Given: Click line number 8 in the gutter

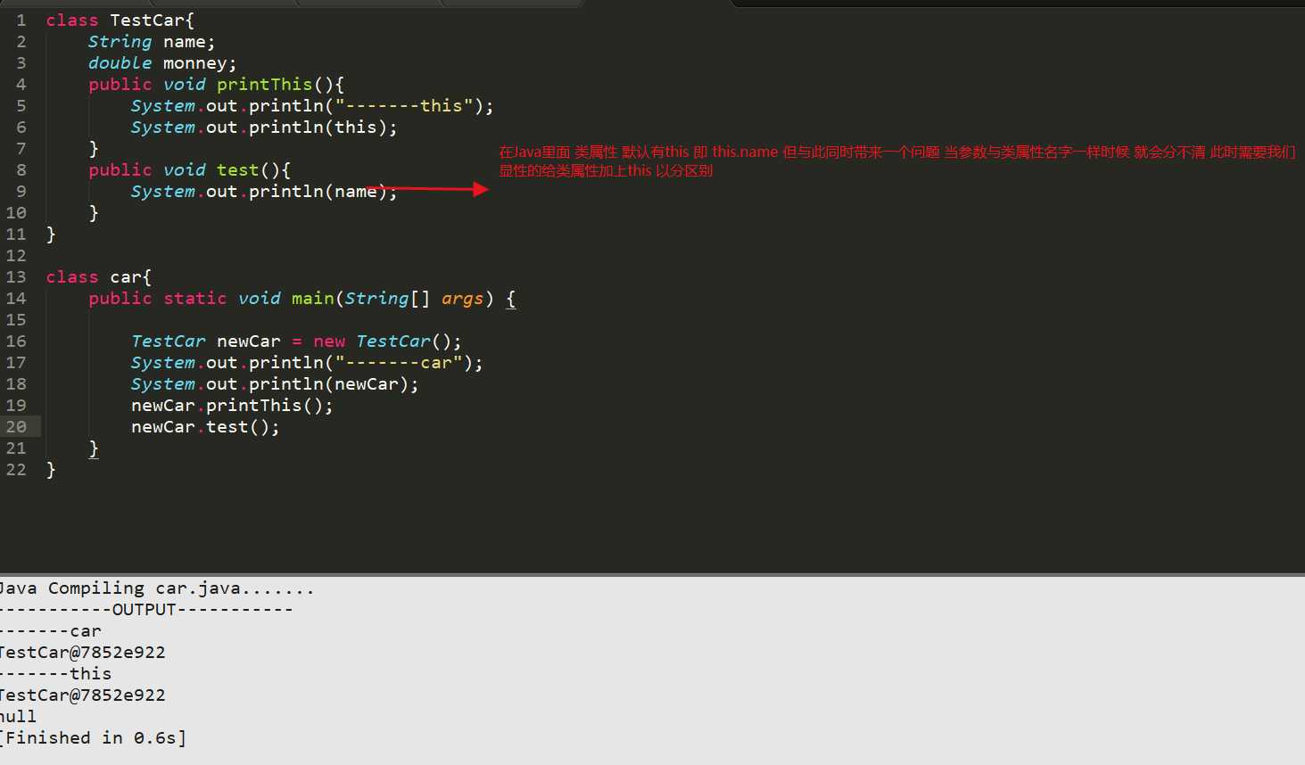Looking at the screenshot, I should (21, 170).
